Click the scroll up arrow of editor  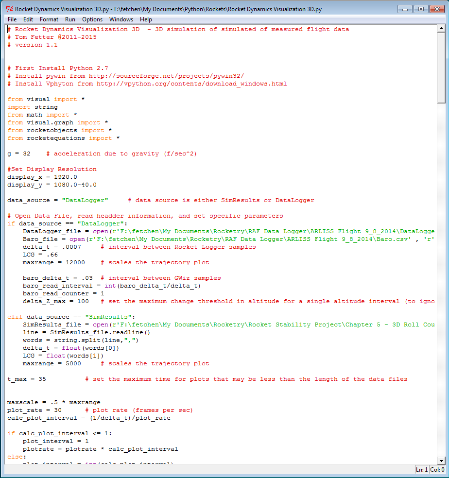(441, 29)
